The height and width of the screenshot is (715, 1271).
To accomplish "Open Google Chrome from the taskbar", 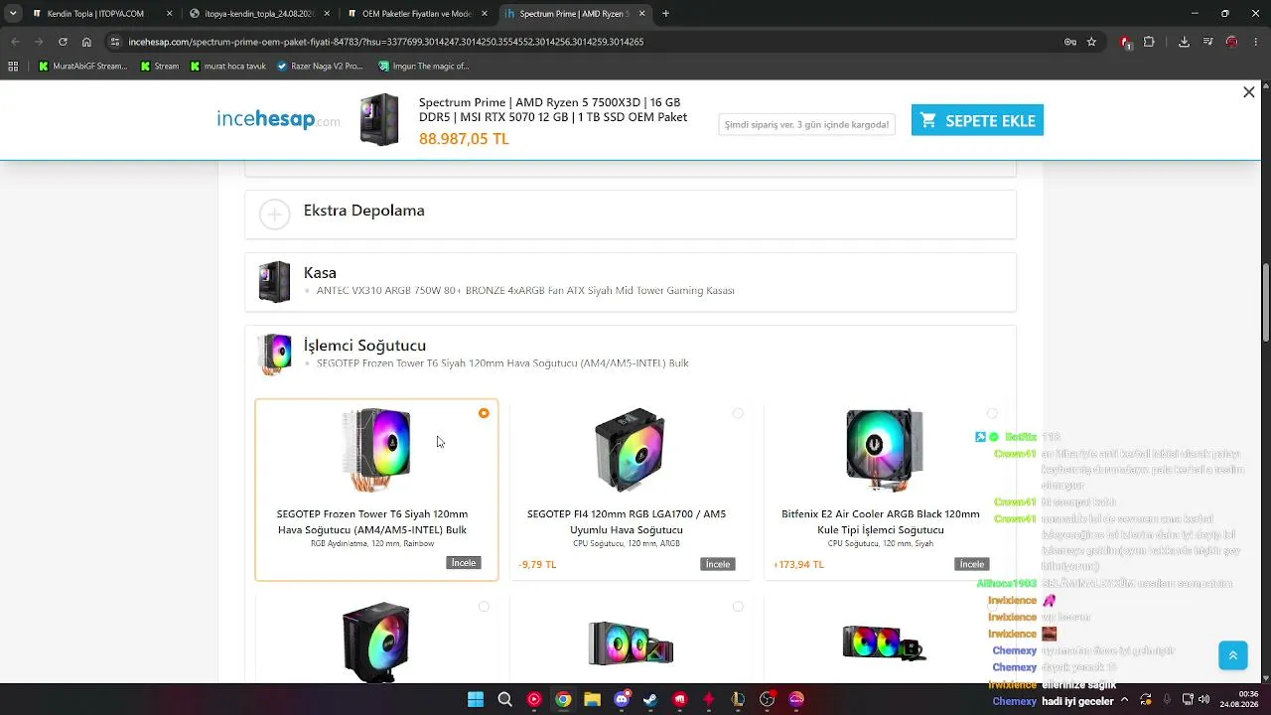I will coord(563,699).
